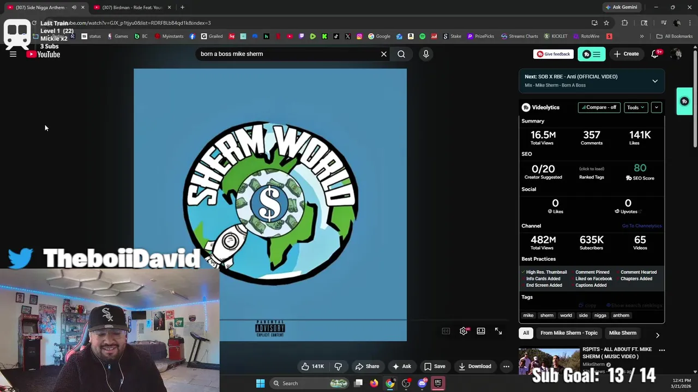Screen dimensions: 698x392
Task: Select the All filter chip
Action: tap(526, 333)
